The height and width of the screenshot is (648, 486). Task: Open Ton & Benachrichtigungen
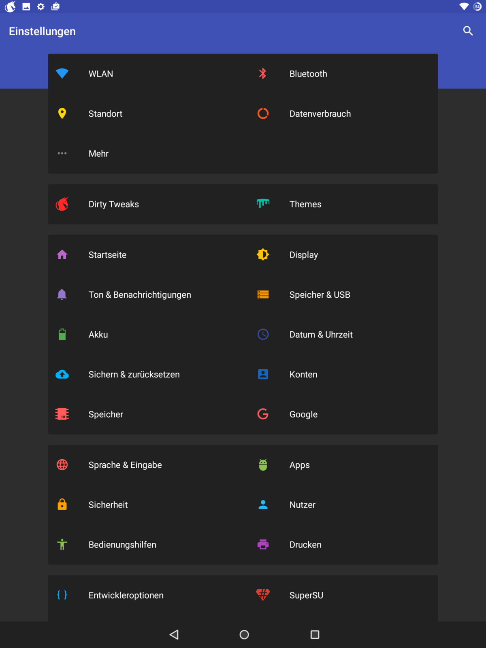click(x=140, y=295)
